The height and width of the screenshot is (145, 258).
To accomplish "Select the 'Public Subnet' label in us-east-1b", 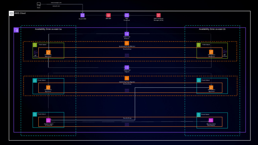I will (206, 45).
